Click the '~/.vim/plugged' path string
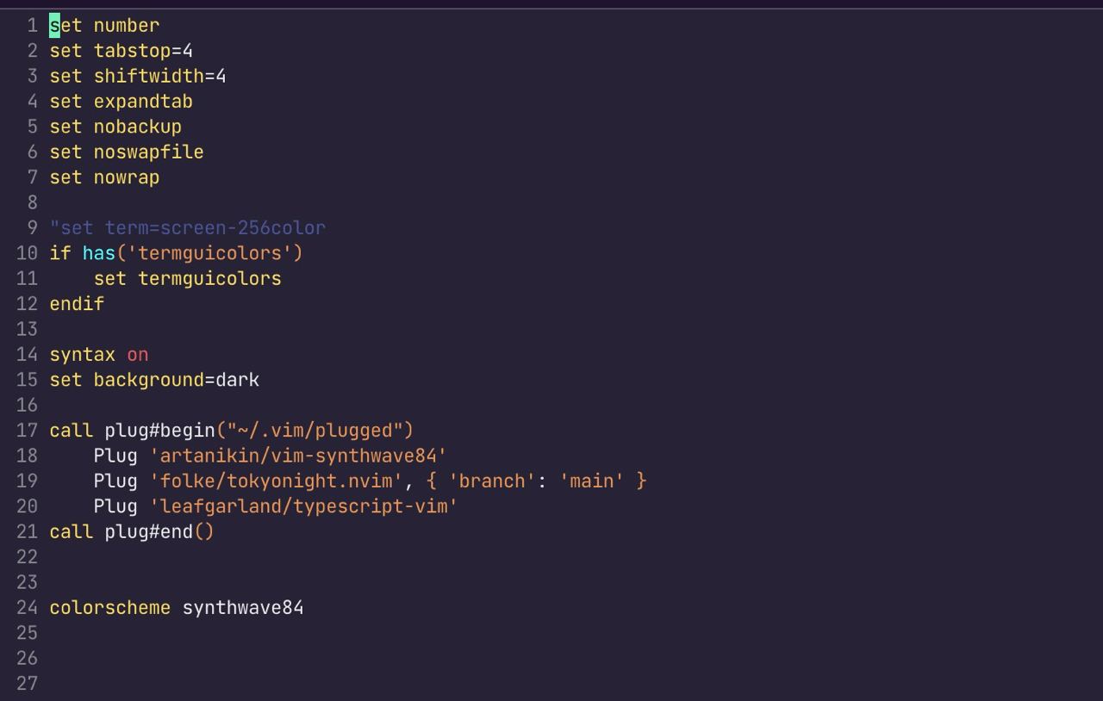The width and height of the screenshot is (1103, 701). [320, 431]
